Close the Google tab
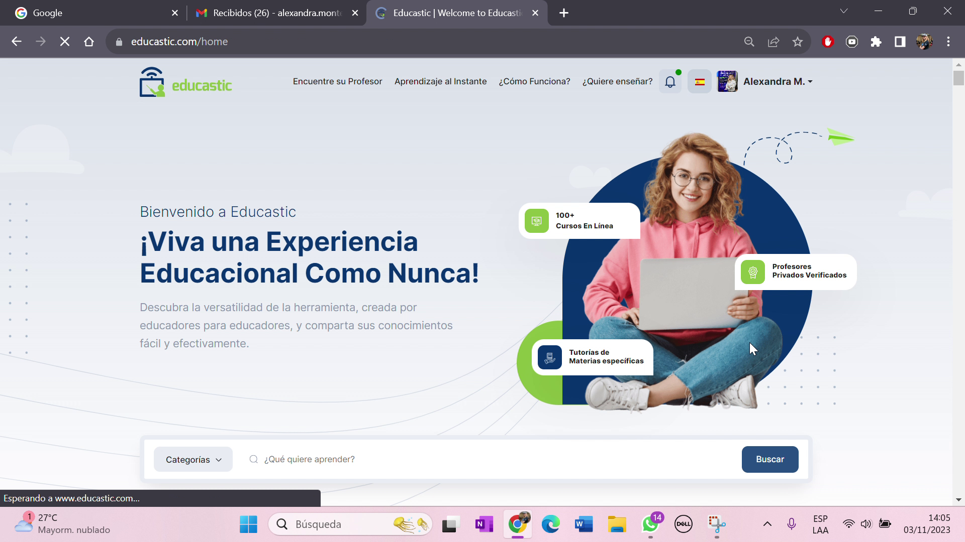Screen dimensions: 965x542 tap(175, 13)
